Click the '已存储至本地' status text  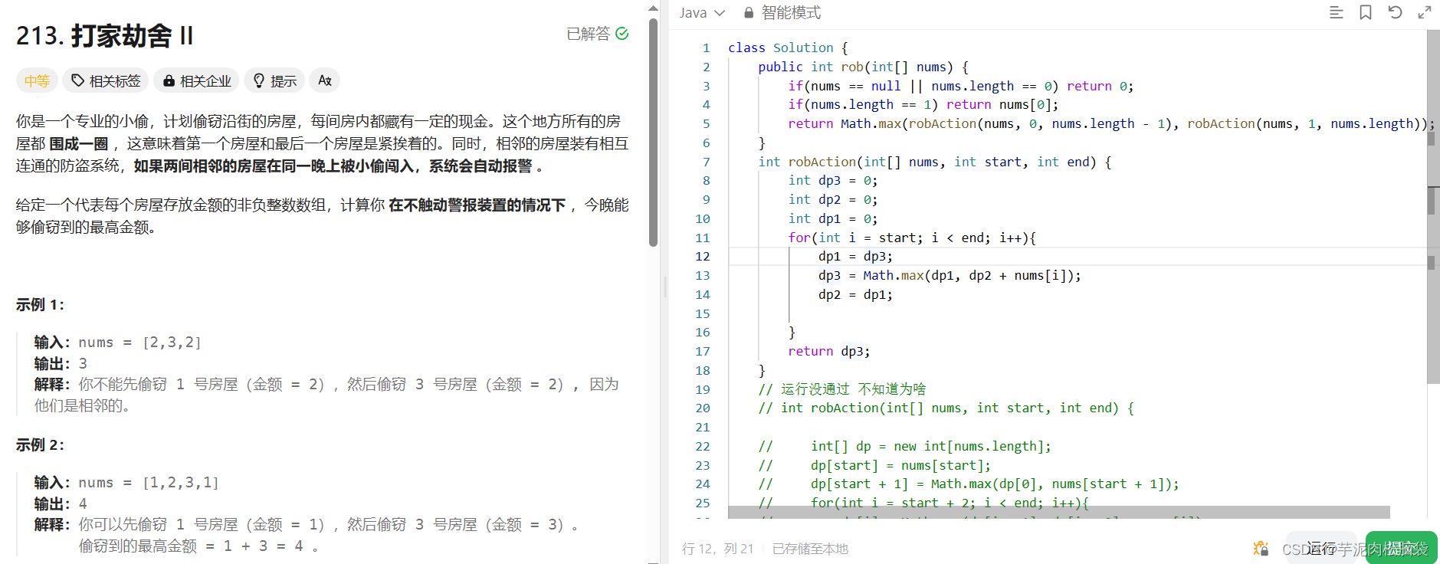[810, 549]
